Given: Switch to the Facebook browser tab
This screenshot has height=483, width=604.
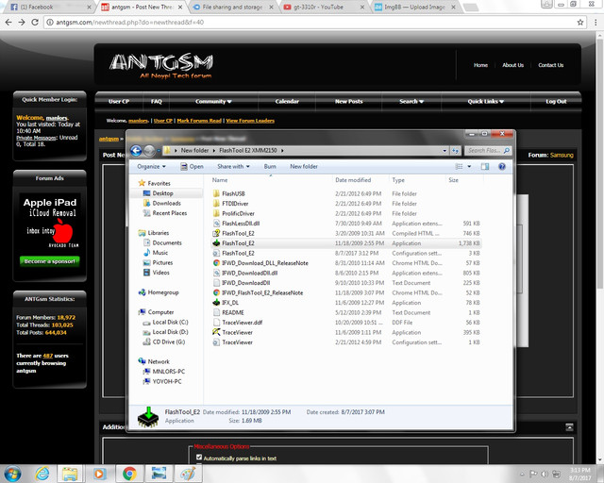Looking at the screenshot, I should [50, 7].
